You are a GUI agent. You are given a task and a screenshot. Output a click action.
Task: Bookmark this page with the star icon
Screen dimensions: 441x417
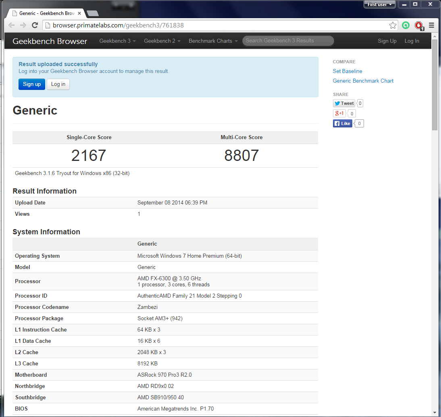[393, 25]
